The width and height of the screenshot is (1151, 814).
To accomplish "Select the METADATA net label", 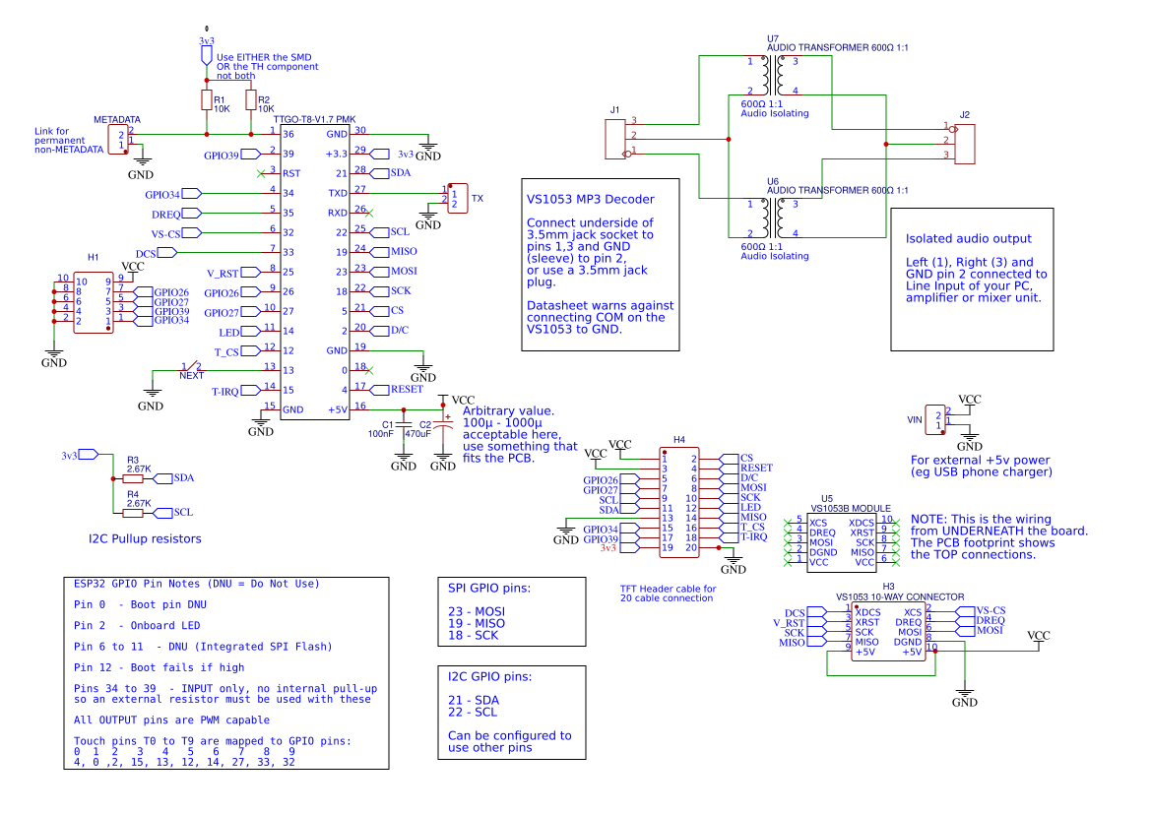I will point(116,118).
